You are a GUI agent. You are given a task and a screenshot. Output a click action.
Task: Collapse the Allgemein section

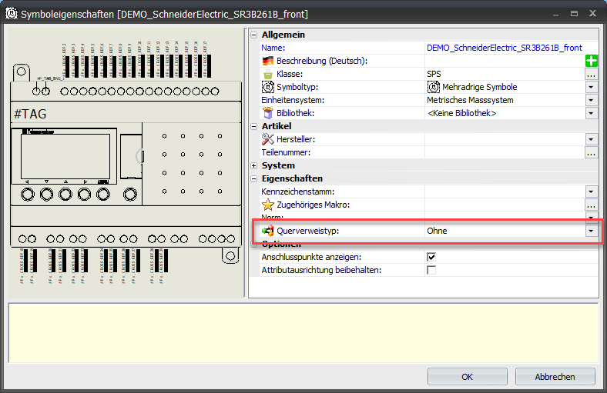[254, 35]
